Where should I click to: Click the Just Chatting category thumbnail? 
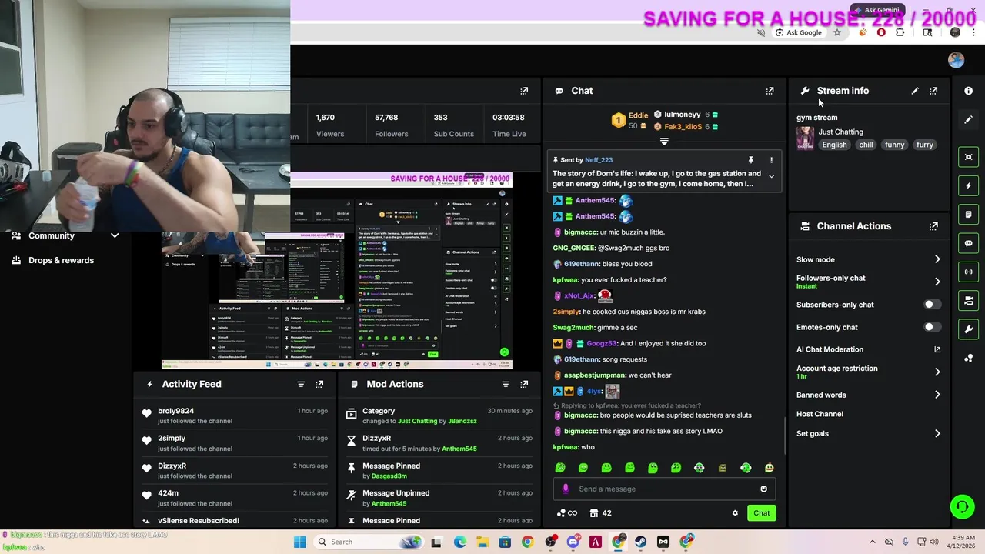tap(805, 138)
